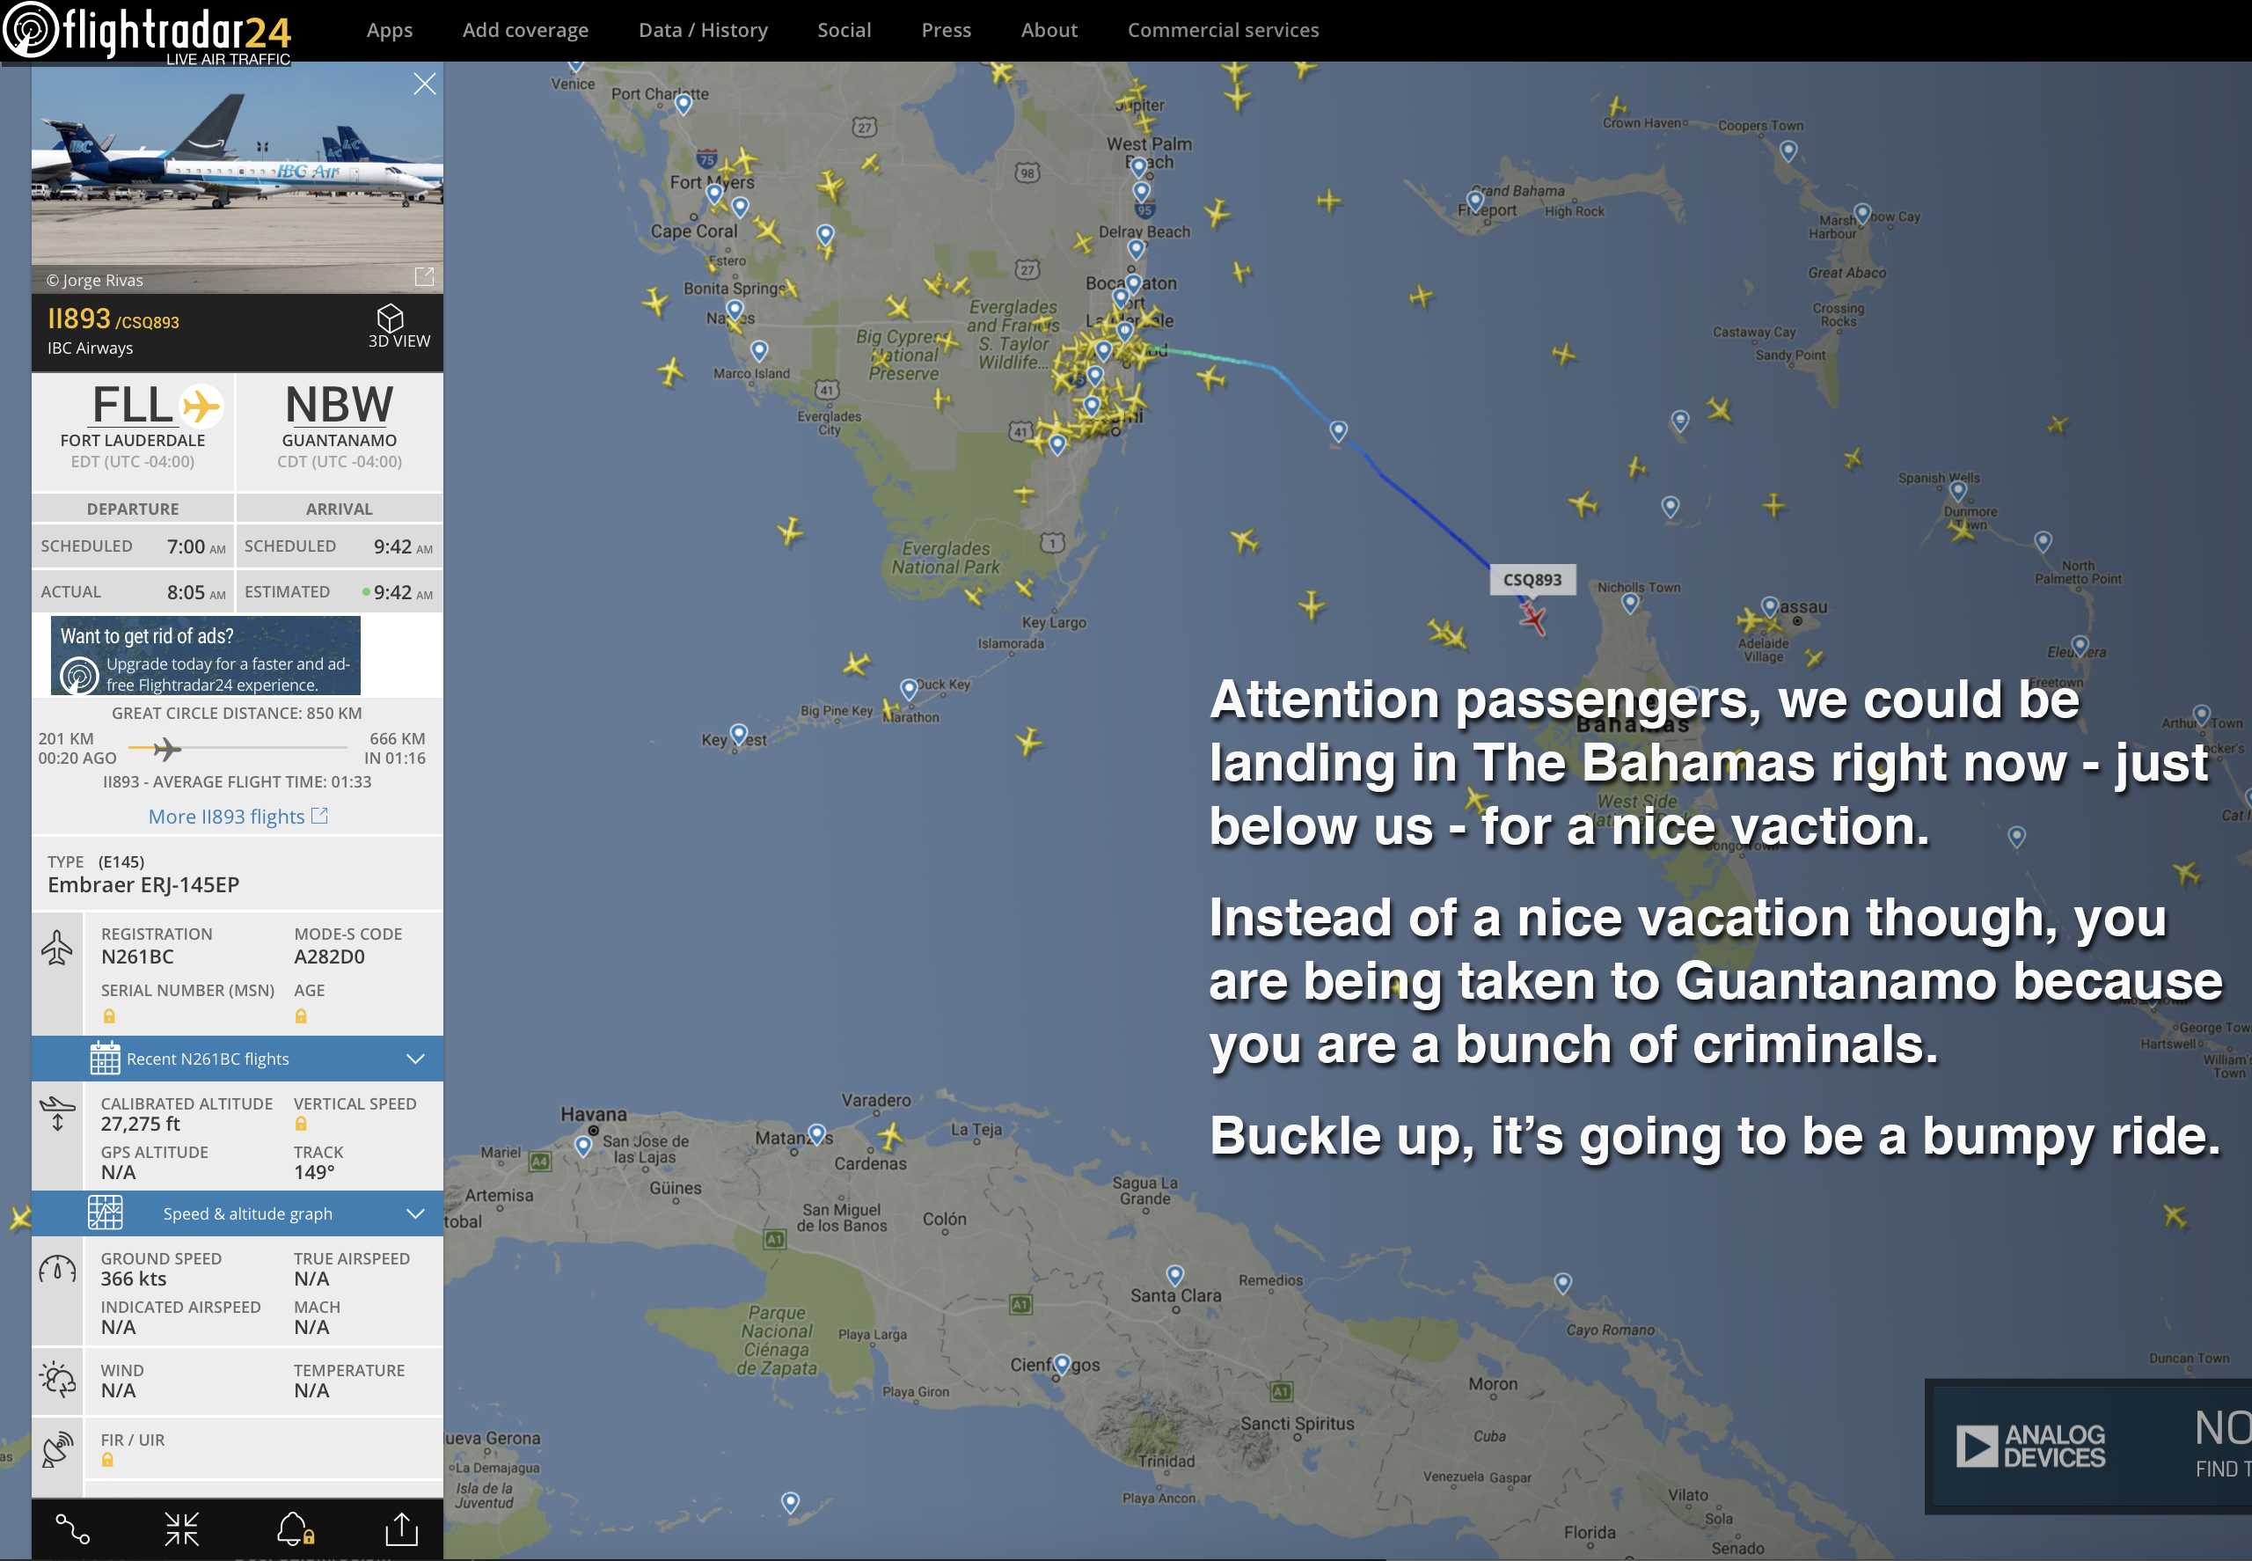This screenshot has height=1561, width=2252.
Task: Click the FLL departure airport code
Action: click(132, 404)
